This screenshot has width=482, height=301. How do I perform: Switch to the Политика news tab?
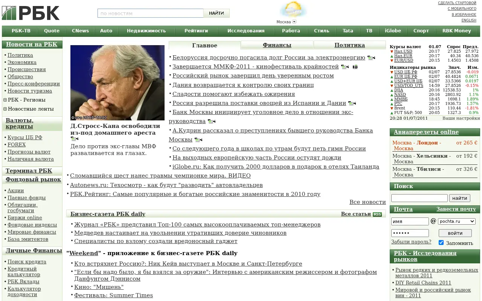click(x=349, y=45)
